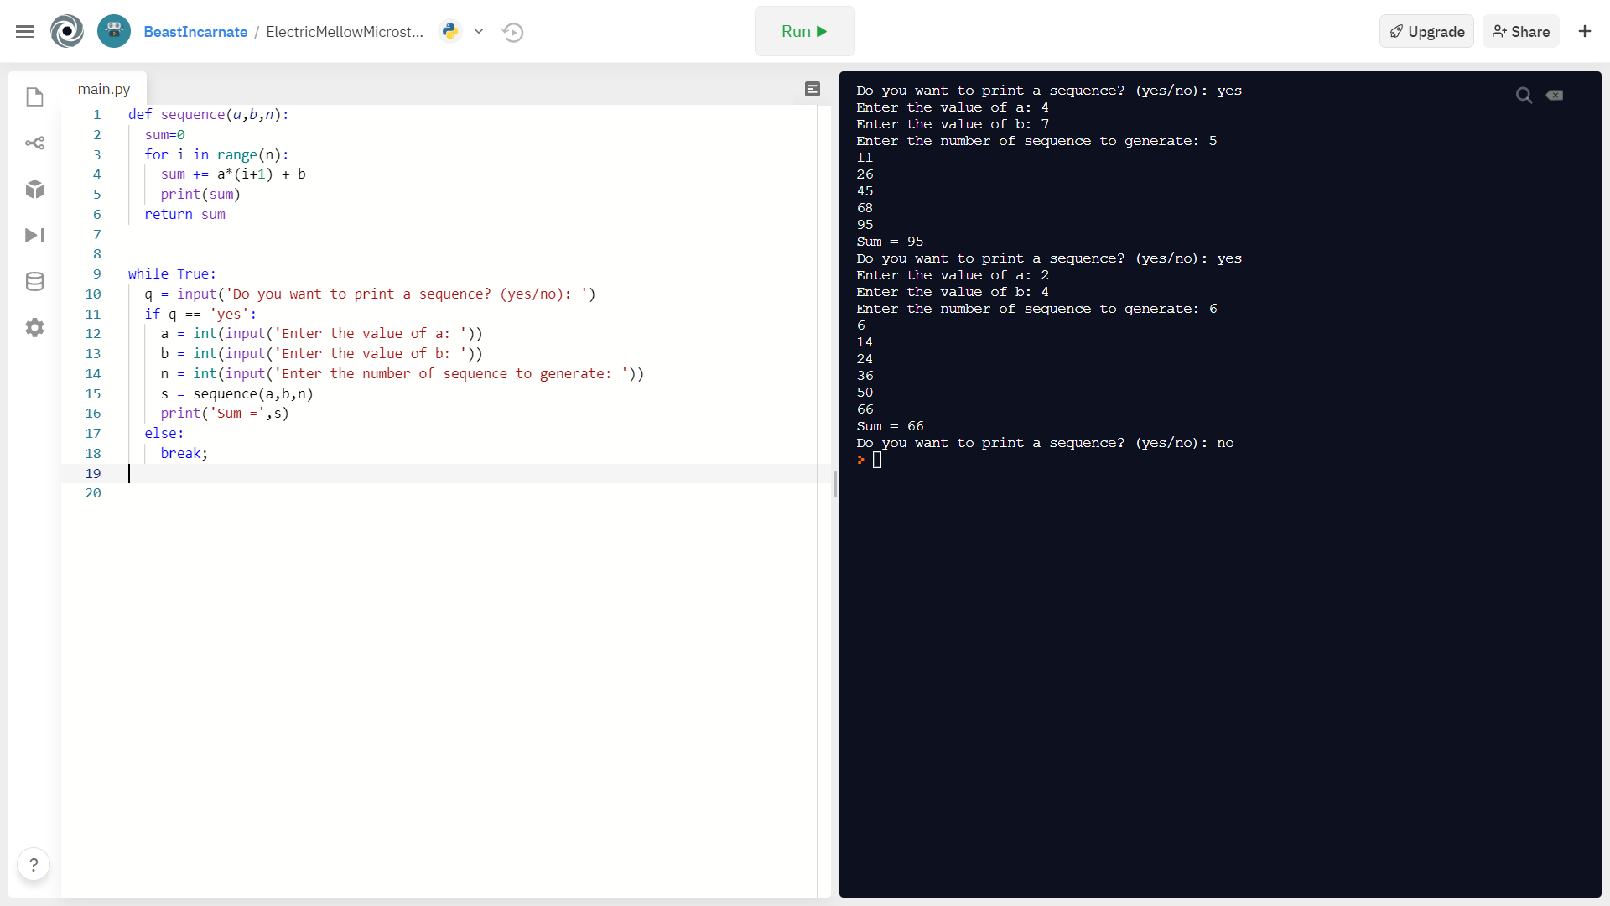The width and height of the screenshot is (1610, 906).
Task: Open the BeastIncarnate profile link
Action: tap(195, 32)
